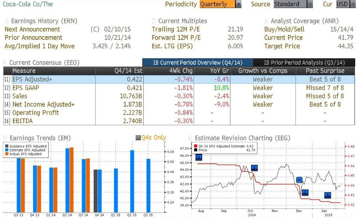Click event marker 5 near October on the chart
The width and height of the screenshot is (358, 219).
pos(255,168)
